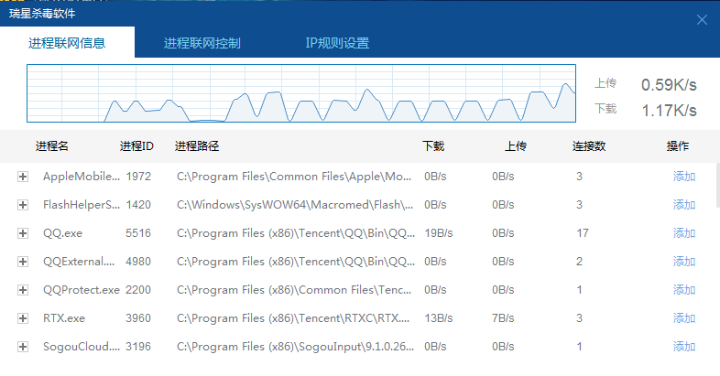Add QQProtect.exe via its 添加 link
720x376 pixels.
pyautogui.click(x=684, y=290)
